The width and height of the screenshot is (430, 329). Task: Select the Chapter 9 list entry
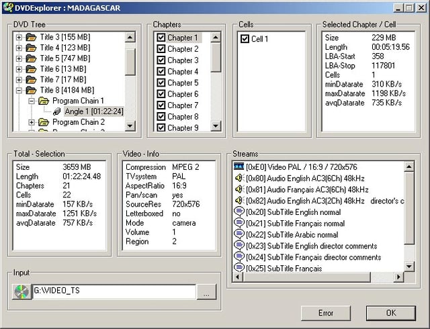[x=183, y=128]
